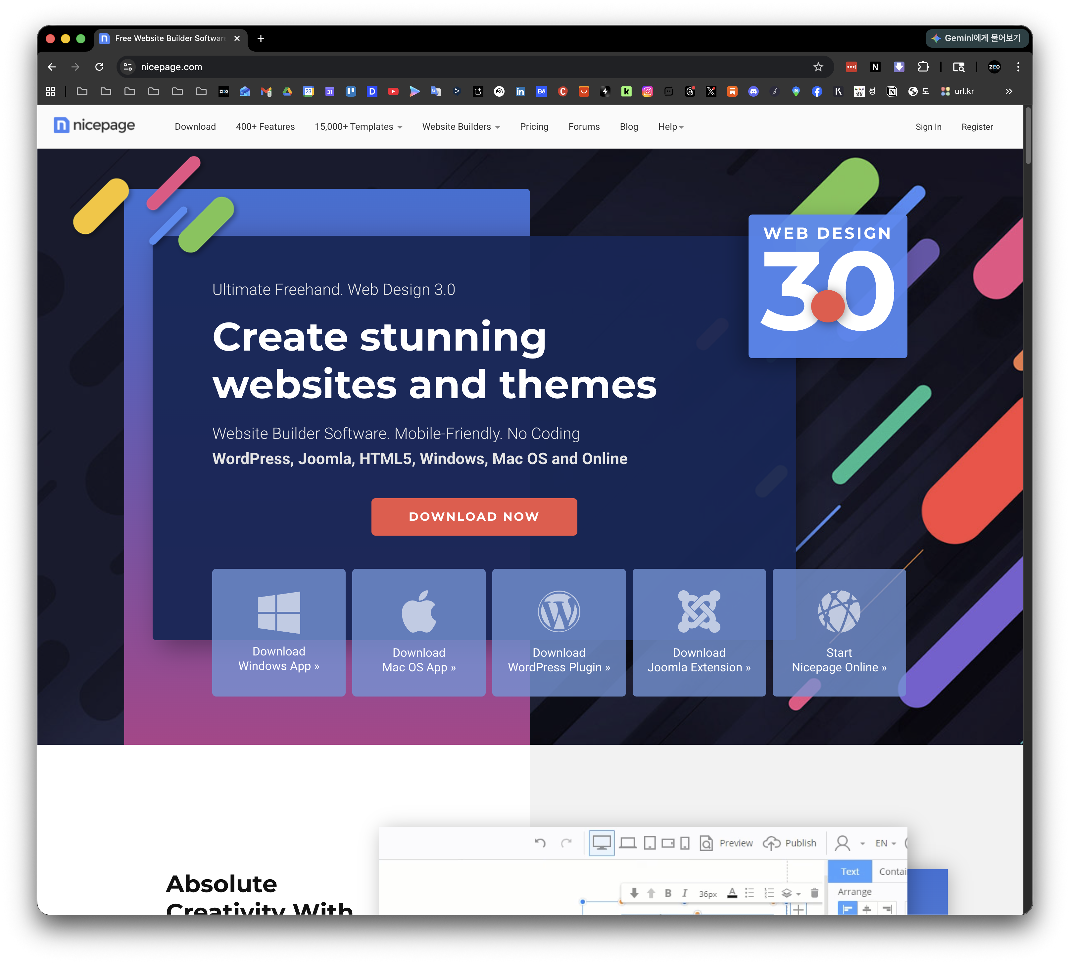1070x964 pixels.
Task: Click the Register link
Action: click(977, 126)
